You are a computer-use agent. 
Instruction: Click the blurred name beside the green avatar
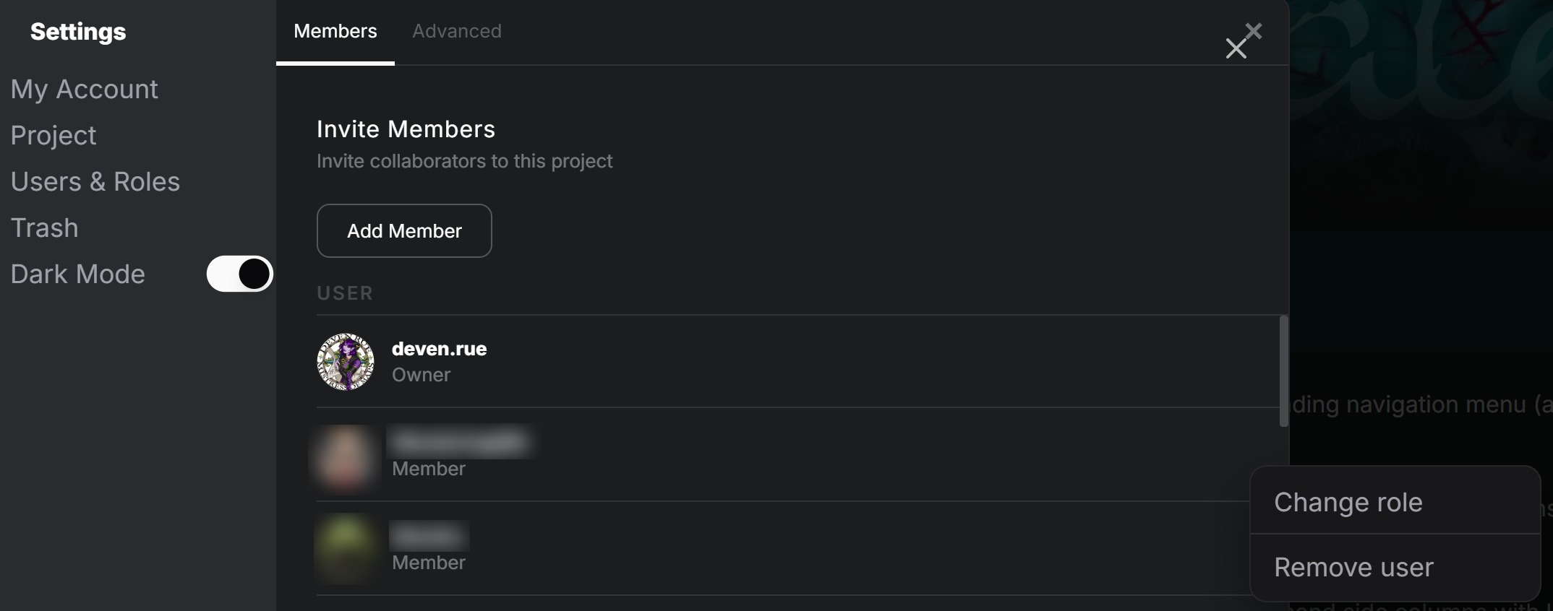[x=429, y=536]
